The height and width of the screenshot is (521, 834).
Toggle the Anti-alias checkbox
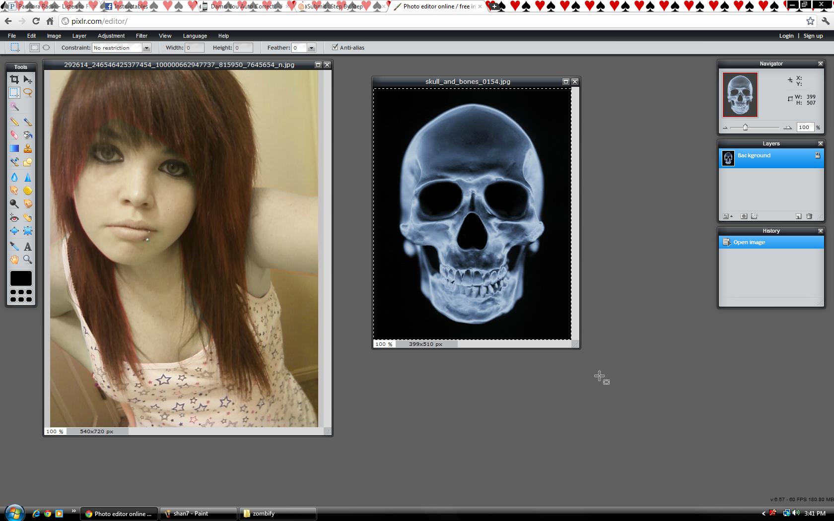[x=335, y=47]
